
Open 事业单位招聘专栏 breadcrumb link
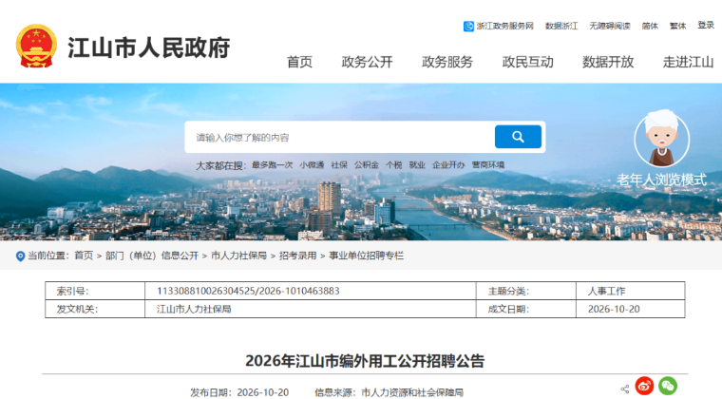(x=366, y=256)
